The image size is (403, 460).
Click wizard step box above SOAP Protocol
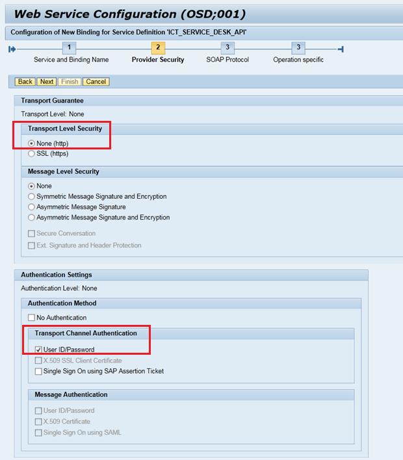coord(227,47)
